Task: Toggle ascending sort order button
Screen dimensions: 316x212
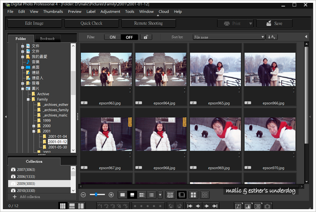Action: tap(271, 37)
